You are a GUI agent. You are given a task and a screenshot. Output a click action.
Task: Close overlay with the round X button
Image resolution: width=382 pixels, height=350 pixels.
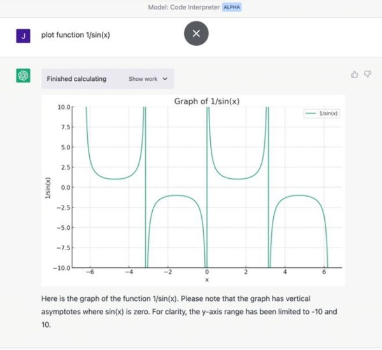tap(196, 33)
